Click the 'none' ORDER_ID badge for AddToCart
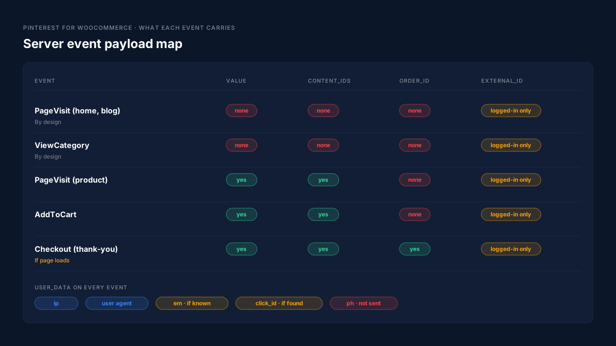The height and width of the screenshot is (346, 616). (415, 214)
